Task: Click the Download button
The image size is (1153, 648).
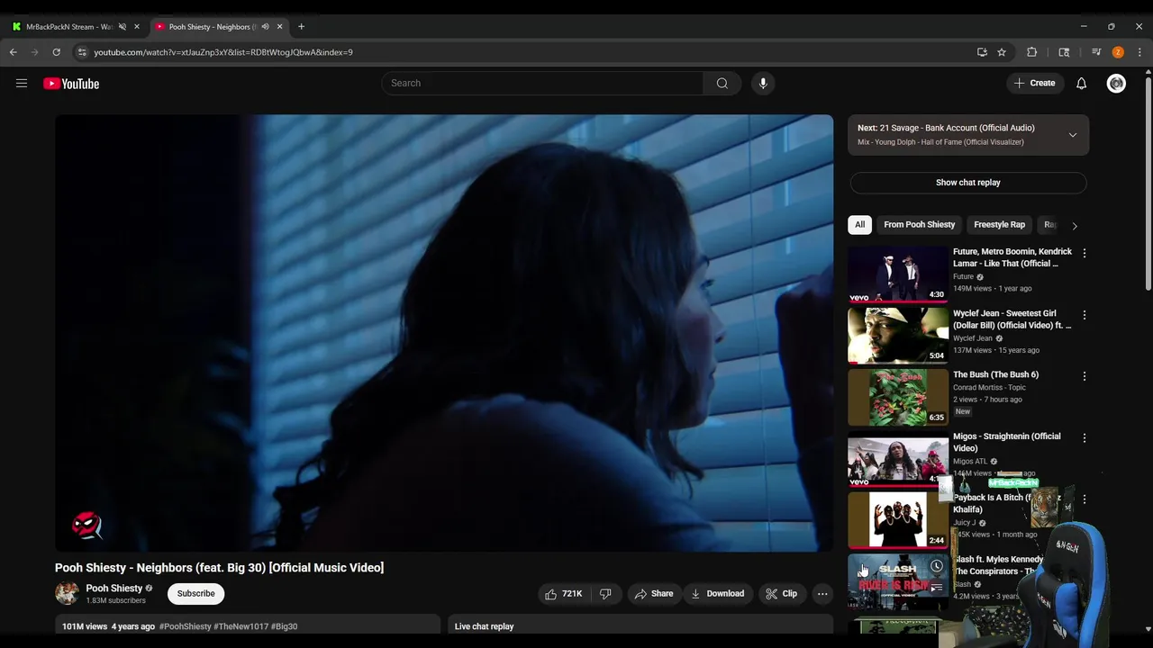Action: (717, 594)
